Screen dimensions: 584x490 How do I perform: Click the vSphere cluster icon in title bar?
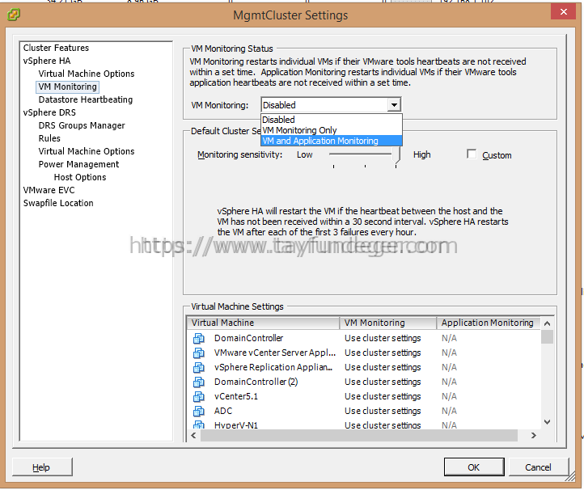[14, 15]
